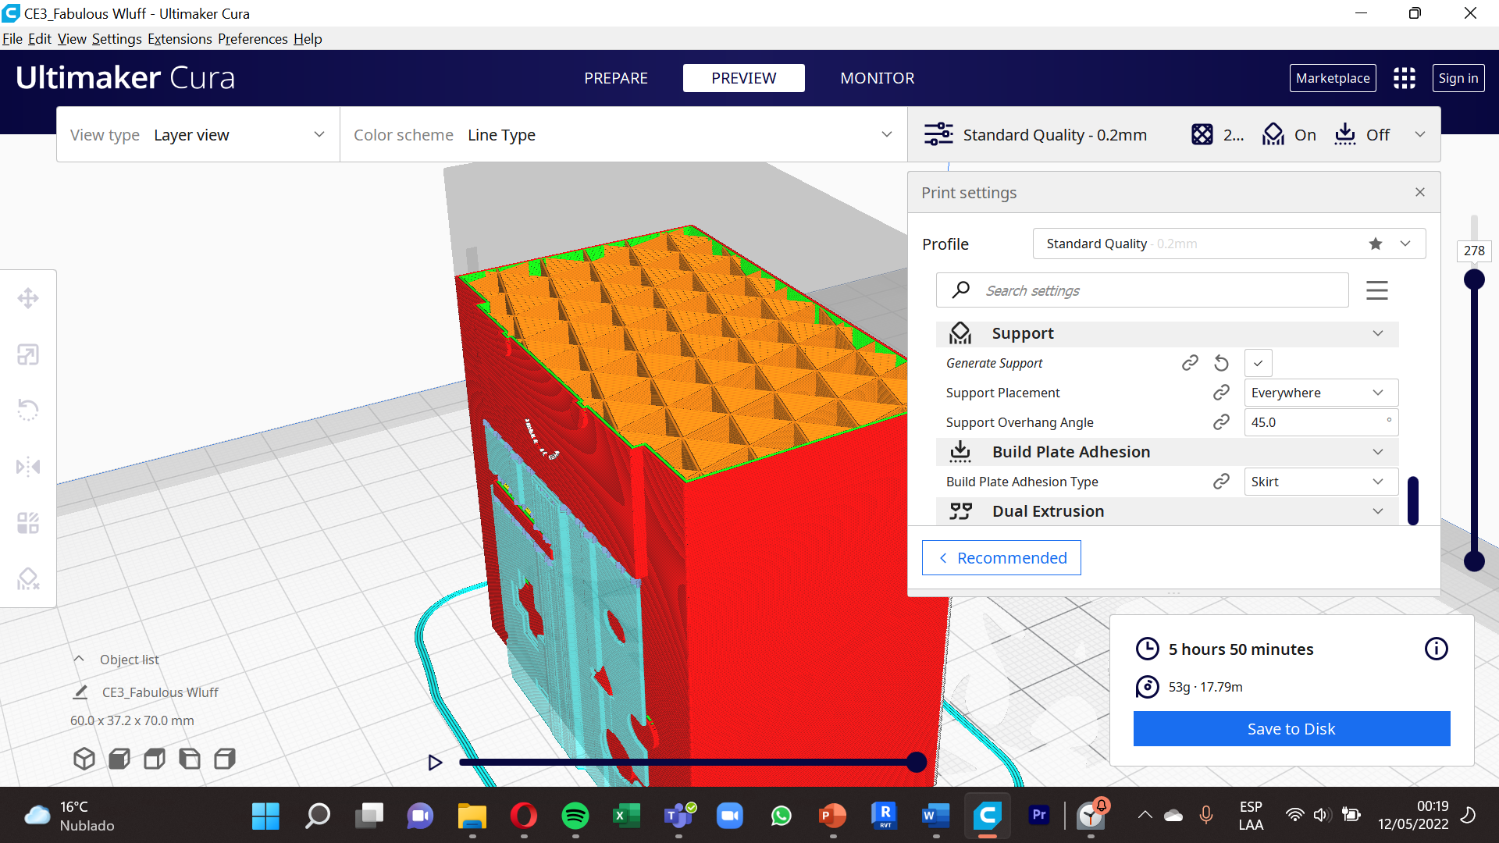The width and height of the screenshot is (1499, 843).
Task: Click the adhesion Off icon in summary
Action: pos(1345,134)
